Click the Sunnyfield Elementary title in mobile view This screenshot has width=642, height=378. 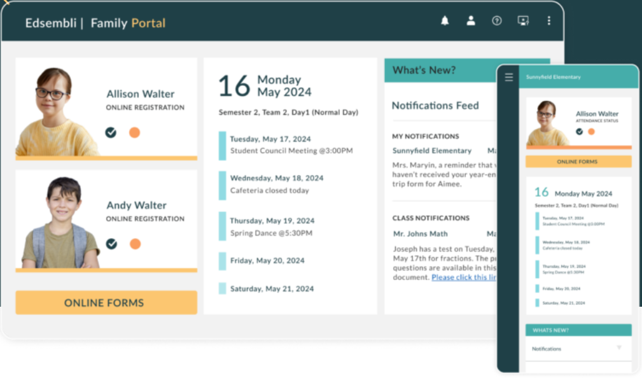coord(553,77)
